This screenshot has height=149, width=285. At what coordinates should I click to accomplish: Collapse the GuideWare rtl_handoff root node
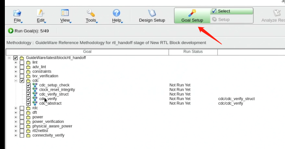tap(9, 58)
